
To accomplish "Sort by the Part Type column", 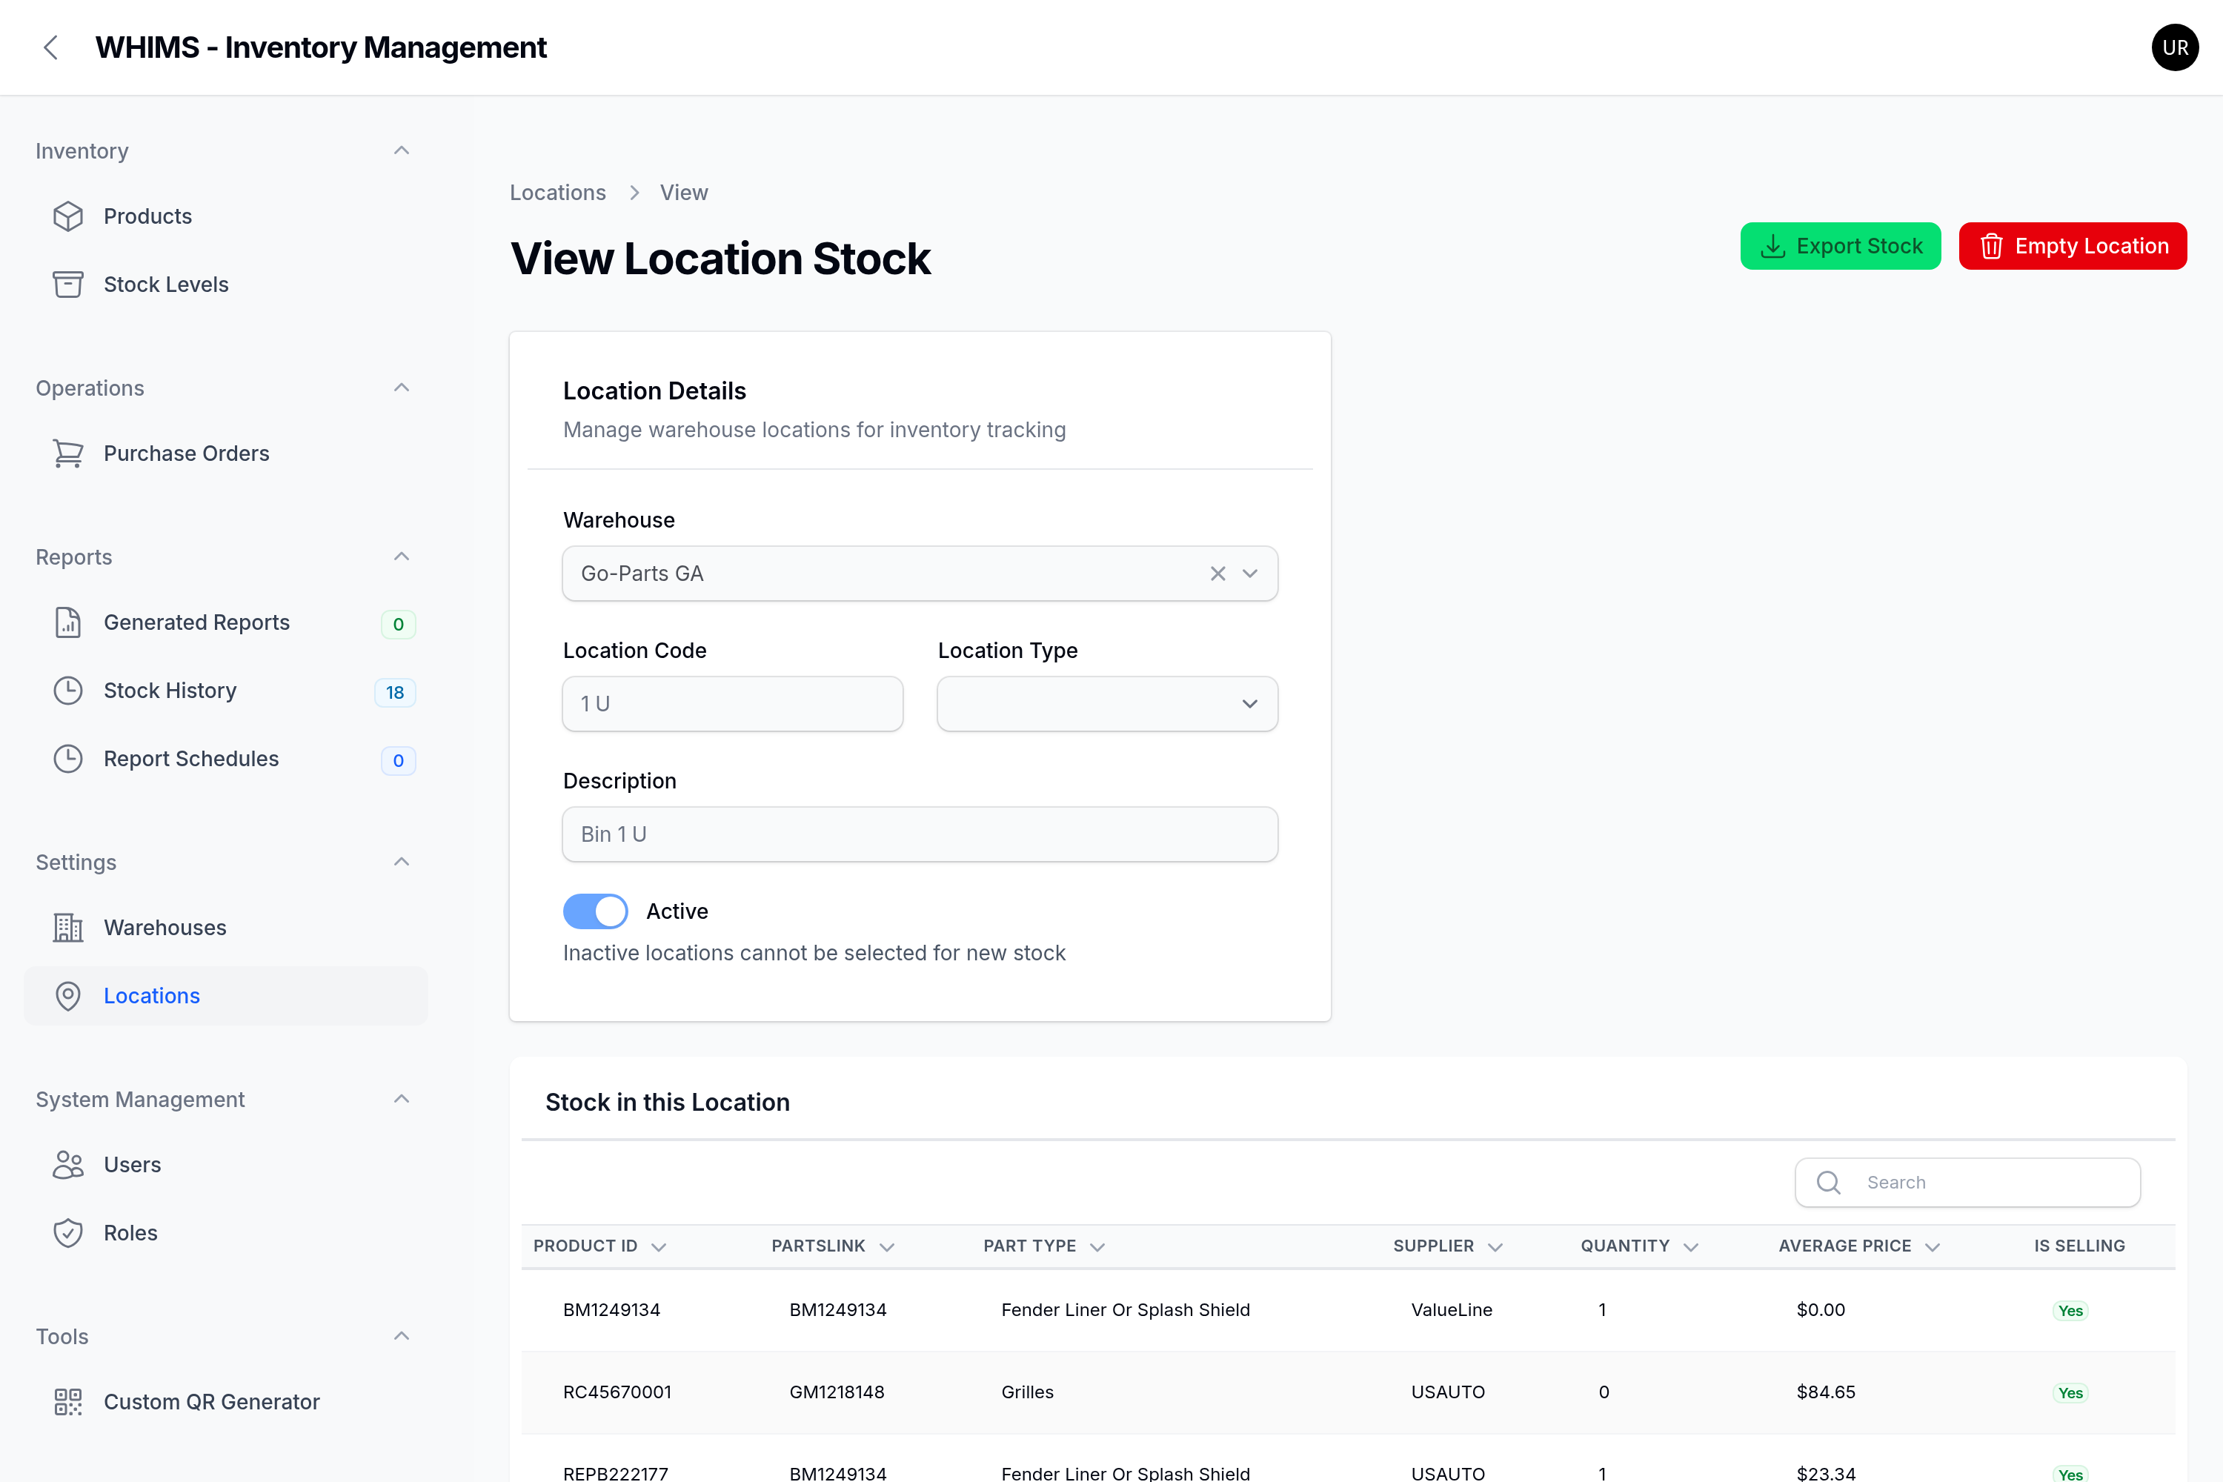I will pyautogui.click(x=1043, y=1246).
